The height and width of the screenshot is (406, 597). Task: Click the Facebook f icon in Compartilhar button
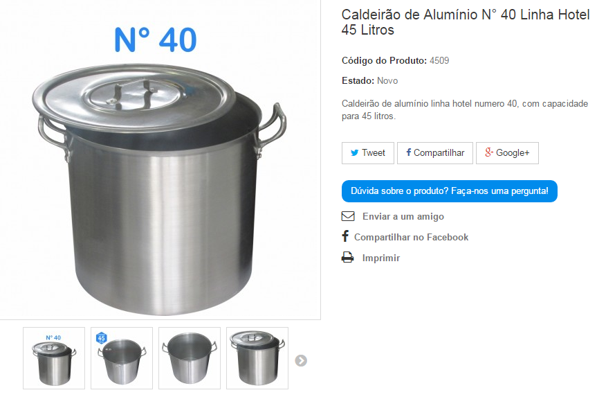(409, 152)
